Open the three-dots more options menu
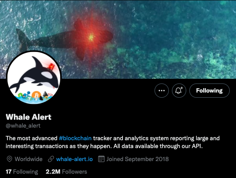 pyautogui.click(x=162, y=91)
